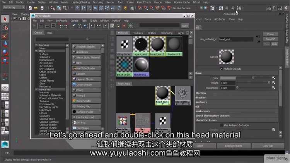Screen dimensions: 290x163
Task: Switch to the Bins tab
Action: coord(49,33)
